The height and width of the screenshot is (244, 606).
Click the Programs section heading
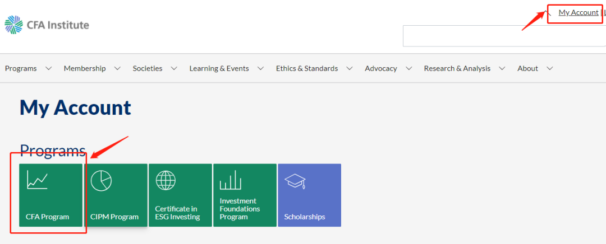(x=53, y=151)
